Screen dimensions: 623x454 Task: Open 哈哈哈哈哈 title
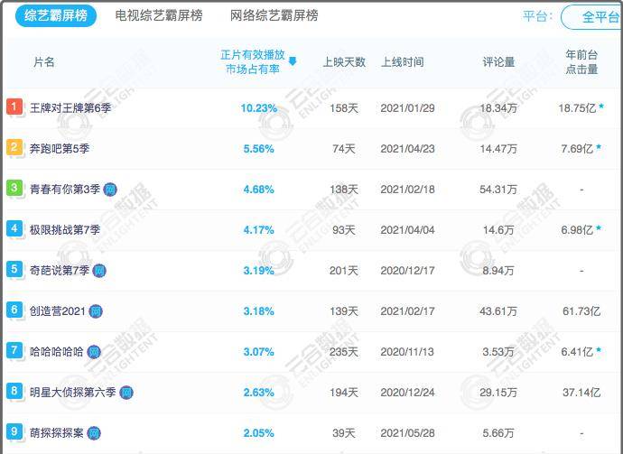(56, 351)
